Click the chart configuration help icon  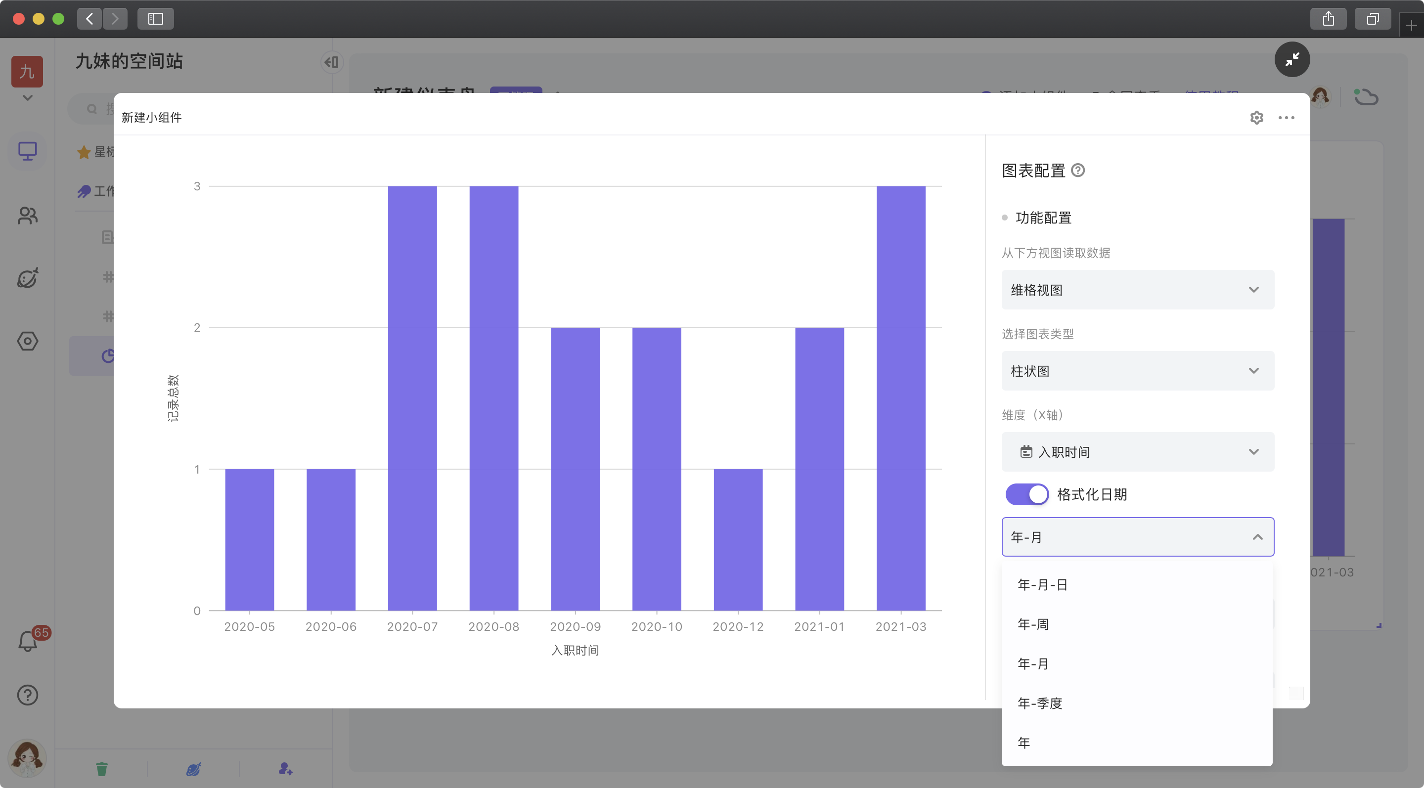click(x=1077, y=170)
